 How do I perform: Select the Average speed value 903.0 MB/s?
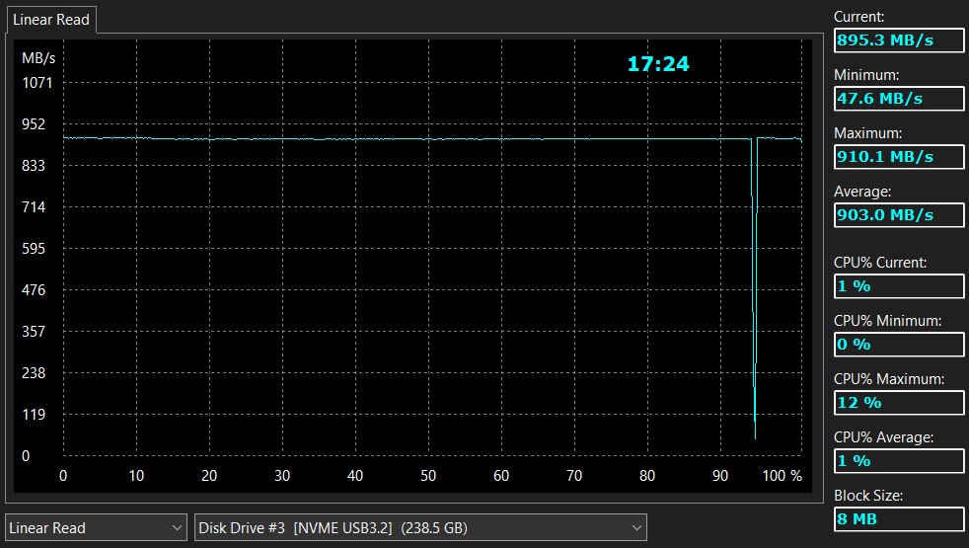click(899, 215)
